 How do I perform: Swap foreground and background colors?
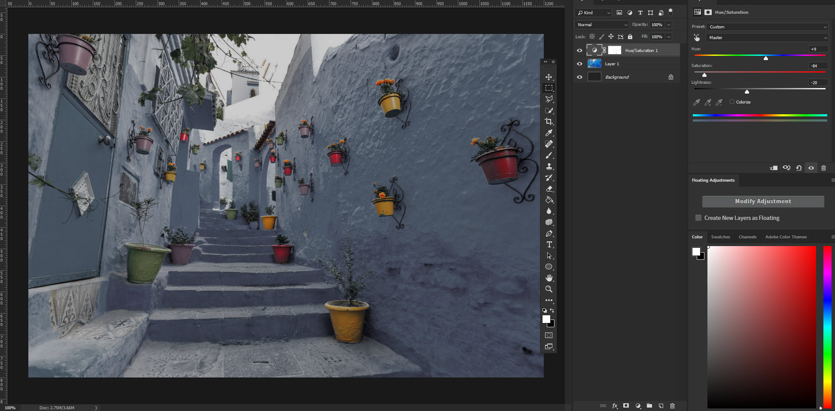click(552, 310)
